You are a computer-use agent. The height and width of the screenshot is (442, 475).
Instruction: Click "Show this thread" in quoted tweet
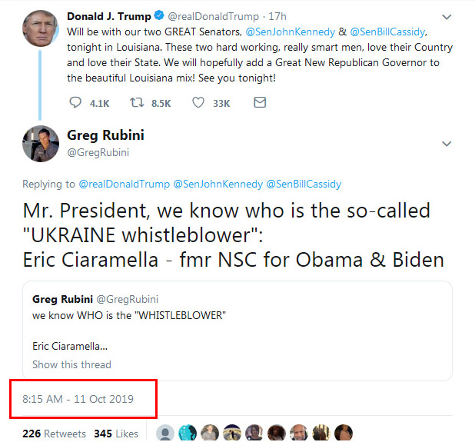[71, 364]
